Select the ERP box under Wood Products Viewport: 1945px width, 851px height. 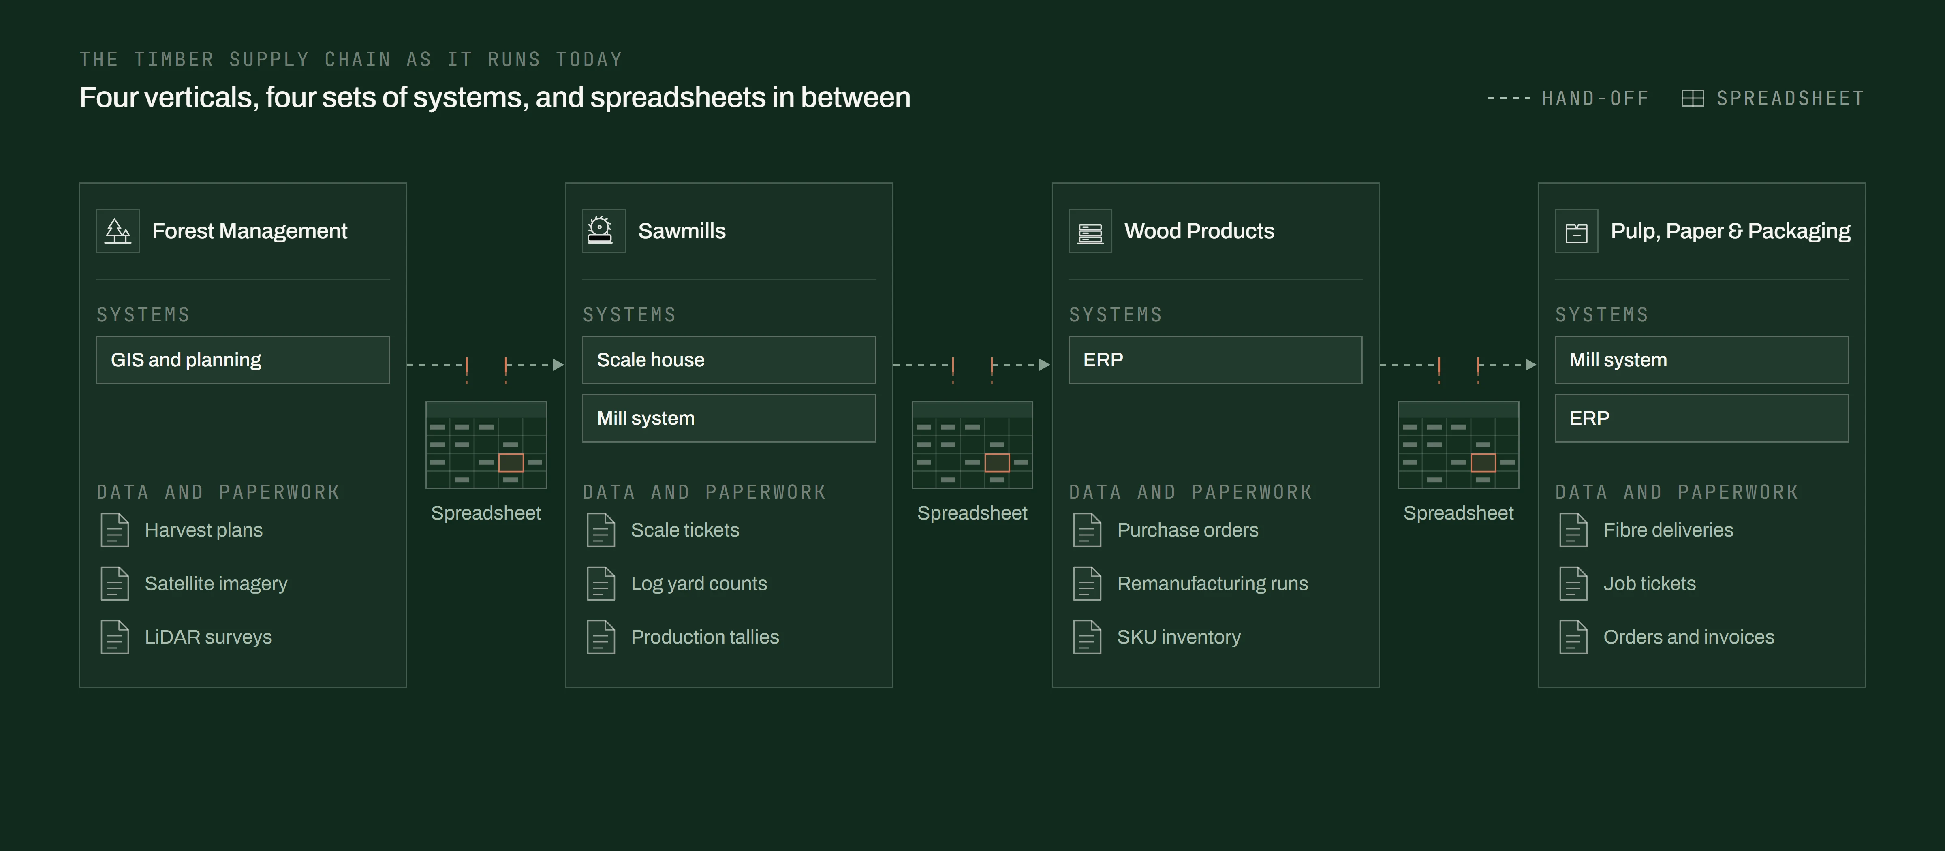[x=1216, y=360]
